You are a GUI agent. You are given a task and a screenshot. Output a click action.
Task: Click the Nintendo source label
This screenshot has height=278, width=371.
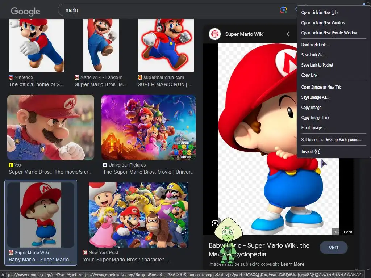(24, 77)
